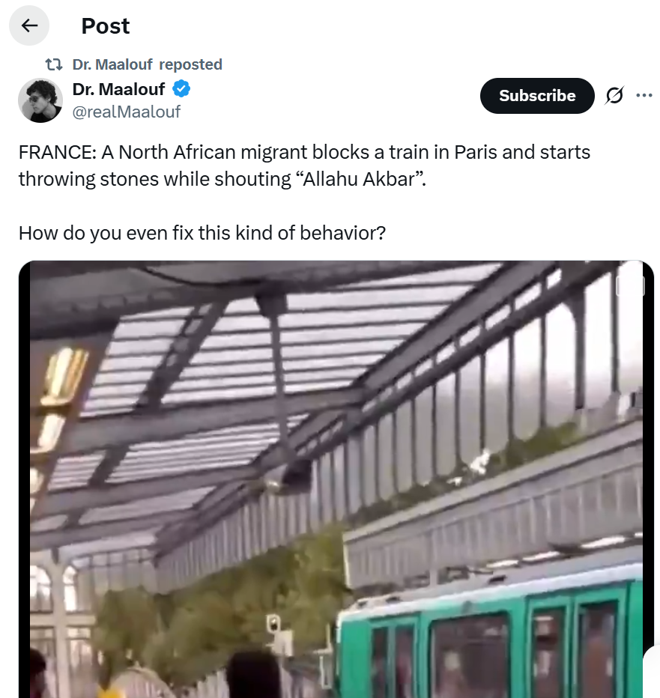Go back using the arrow icon
Screen dimensions: 660x698
click(x=29, y=25)
